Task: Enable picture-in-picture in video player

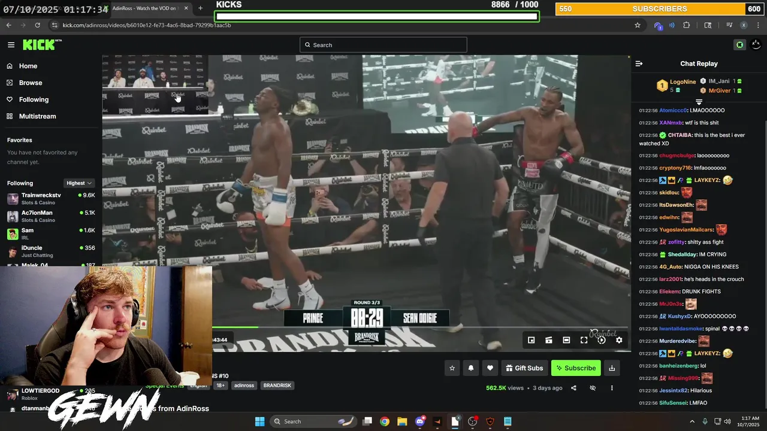Action: click(531, 340)
